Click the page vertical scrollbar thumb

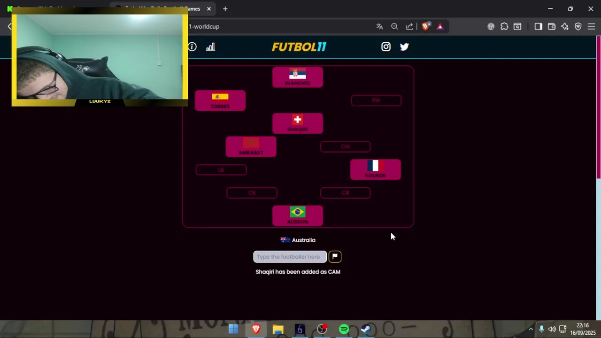tap(598, 108)
